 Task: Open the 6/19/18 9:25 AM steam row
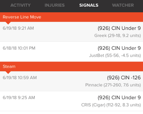[71, 101]
